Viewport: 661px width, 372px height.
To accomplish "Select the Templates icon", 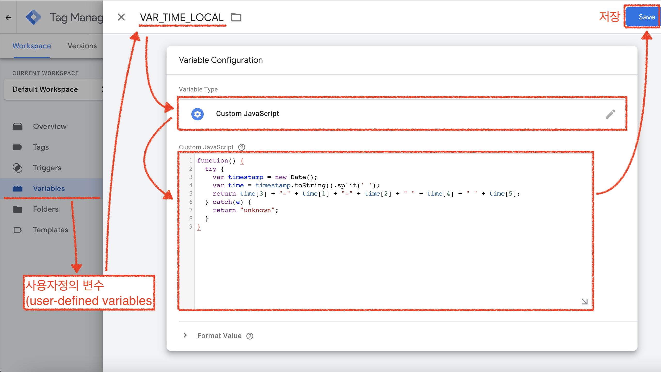I will (18, 230).
